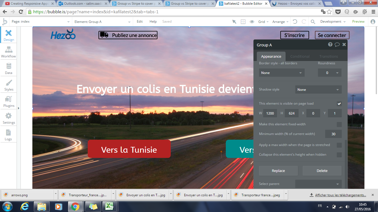This screenshot has height=212, width=378.
Task: Open the Element: Group A dropdown
Action: pyautogui.click(x=102, y=22)
